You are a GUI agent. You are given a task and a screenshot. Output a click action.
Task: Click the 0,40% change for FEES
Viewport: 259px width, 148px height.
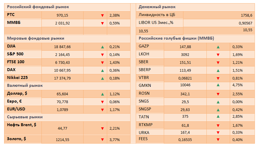[x=237, y=140]
